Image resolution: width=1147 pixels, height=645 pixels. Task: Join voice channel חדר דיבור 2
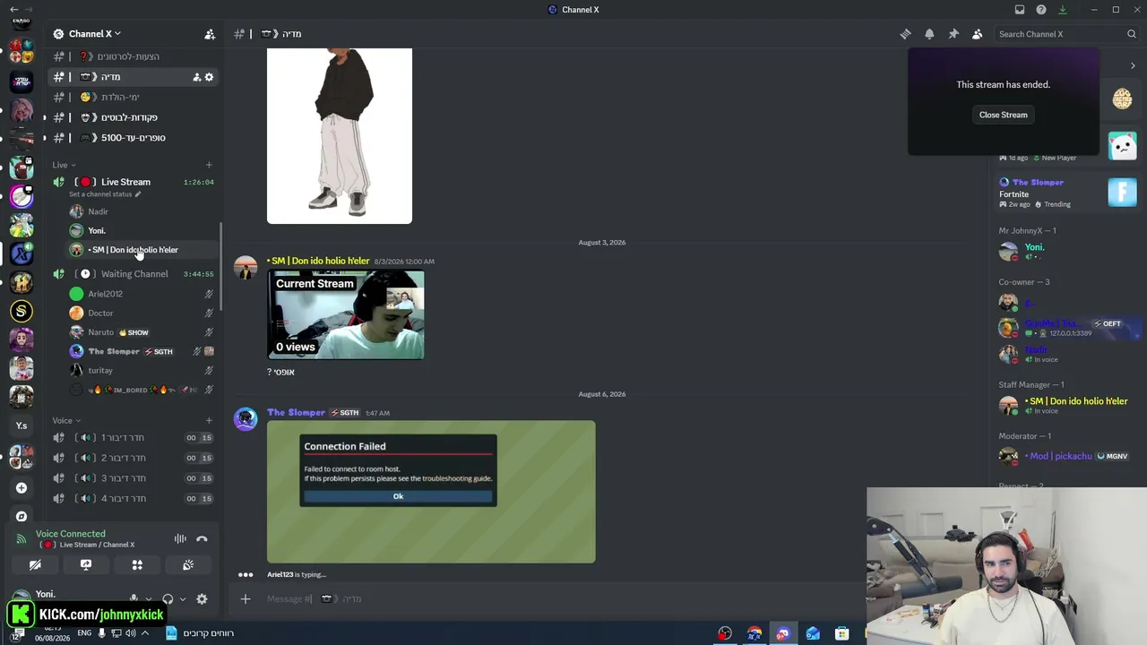coord(133,458)
